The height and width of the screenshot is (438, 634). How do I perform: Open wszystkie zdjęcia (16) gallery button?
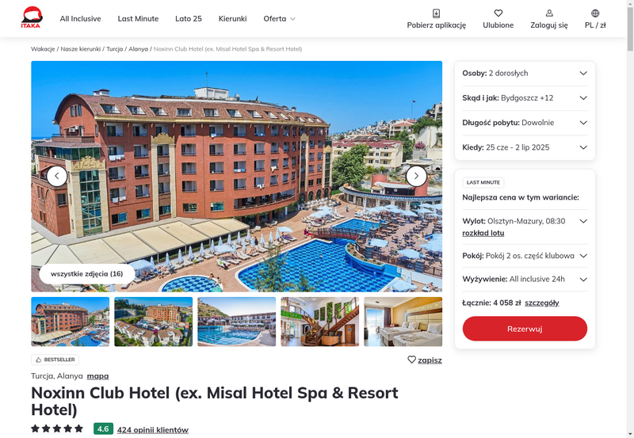(87, 274)
